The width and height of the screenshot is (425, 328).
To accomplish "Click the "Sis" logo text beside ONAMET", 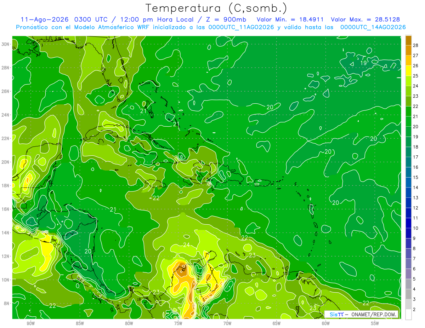I will pos(334,314).
